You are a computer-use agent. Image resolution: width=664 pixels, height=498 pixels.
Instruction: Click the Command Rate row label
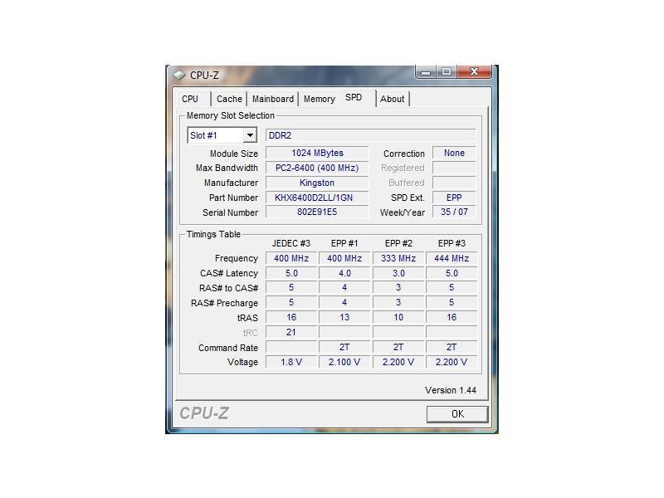227,348
